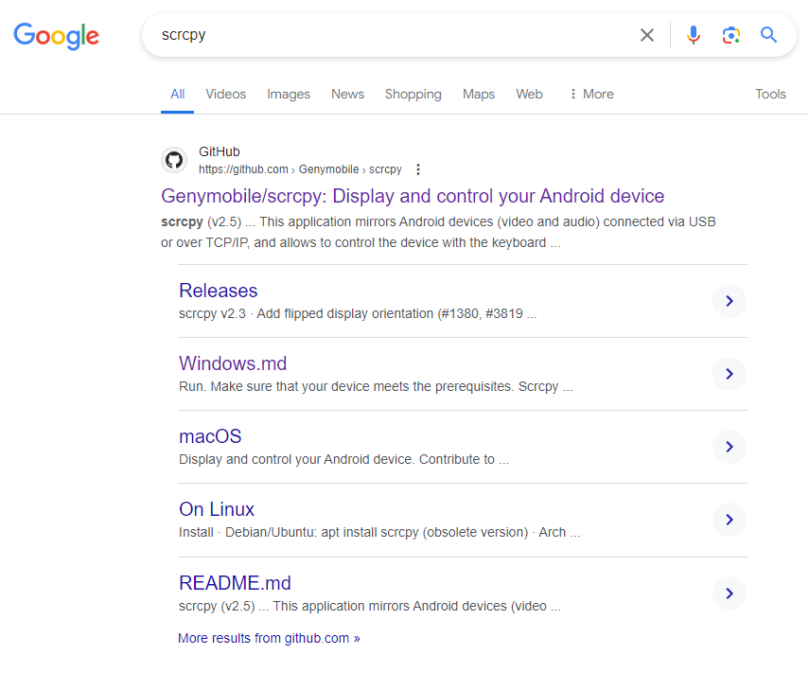This screenshot has height=673, width=809.
Task: Switch to the News tab
Action: click(x=348, y=94)
